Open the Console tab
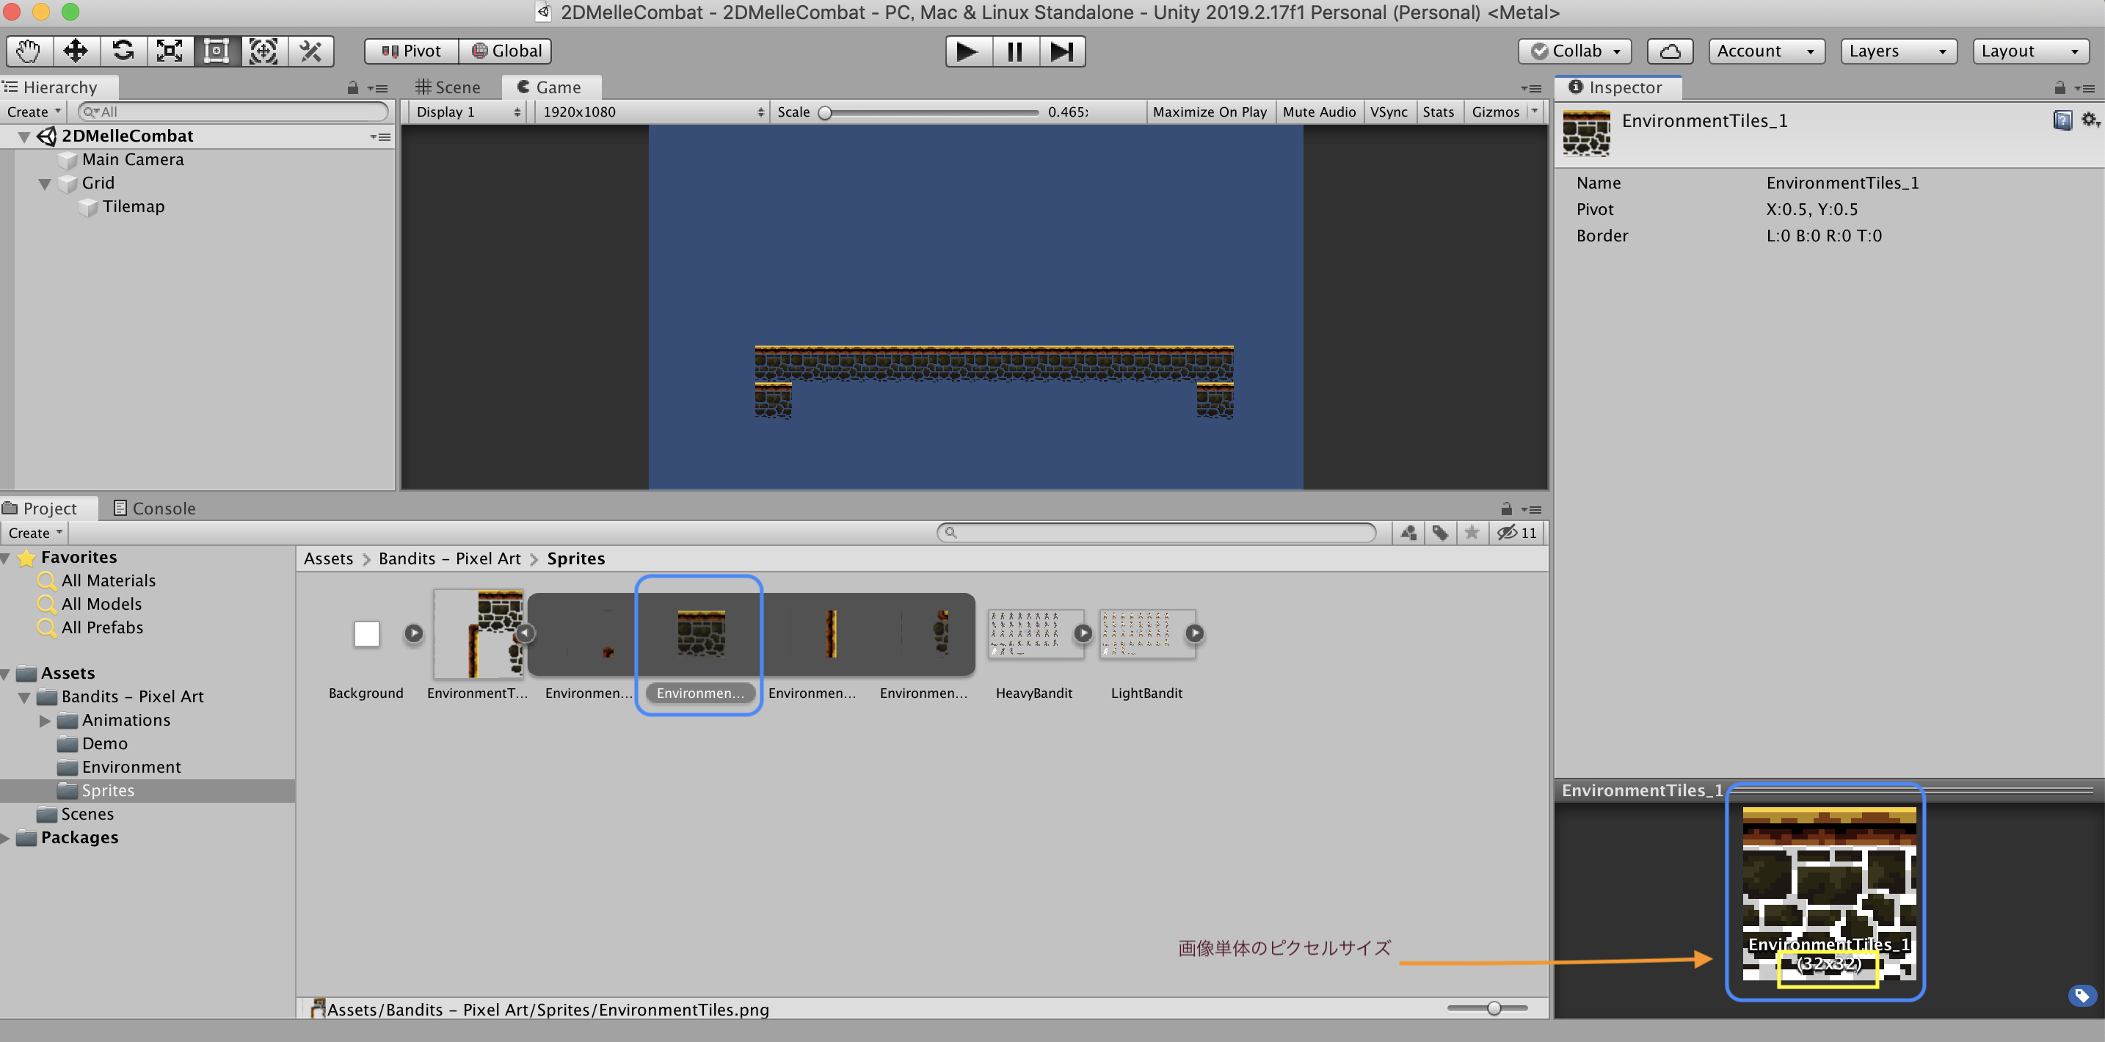 [x=154, y=509]
